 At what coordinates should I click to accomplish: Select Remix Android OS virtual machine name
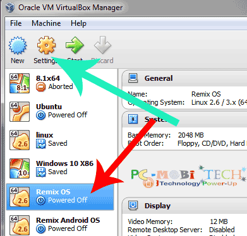(68, 220)
